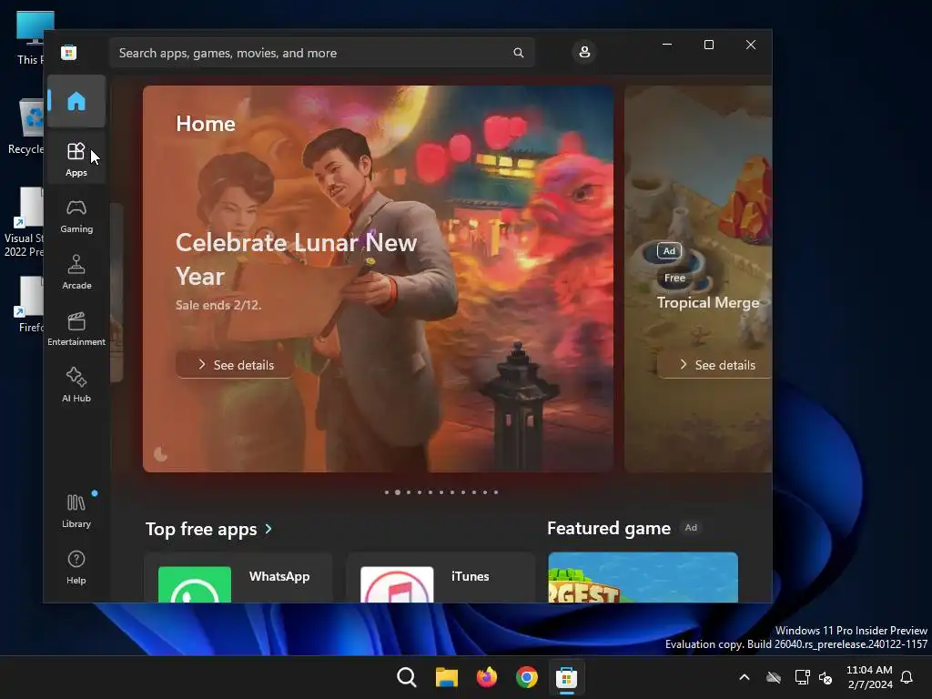Open the Entertainment section
This screenshot has width=932, height=699.
(76, 329)
